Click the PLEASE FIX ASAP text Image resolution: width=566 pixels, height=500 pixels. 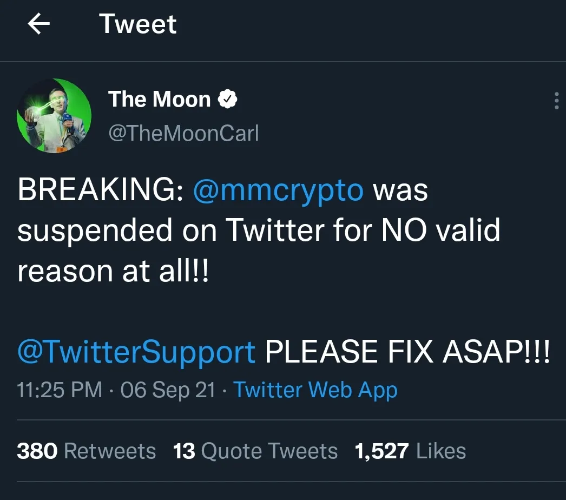tap(407, 352)
